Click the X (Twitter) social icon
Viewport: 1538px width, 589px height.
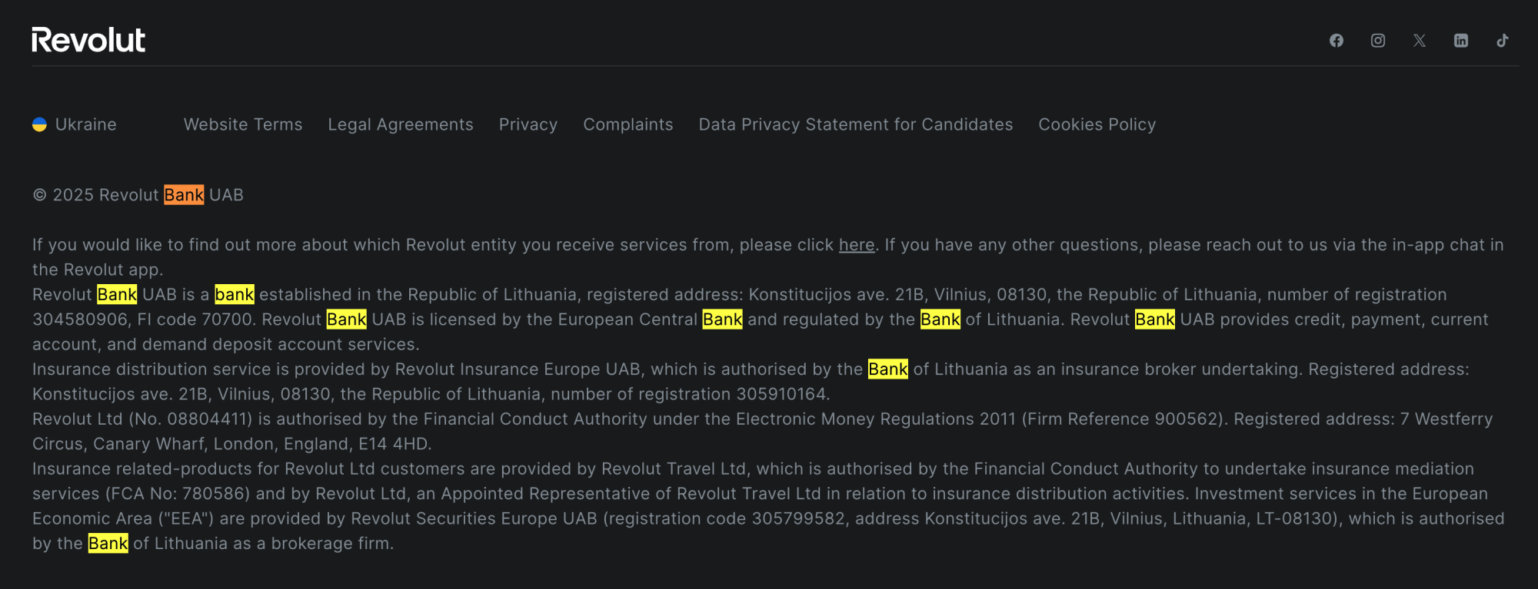coord(1420,41)
